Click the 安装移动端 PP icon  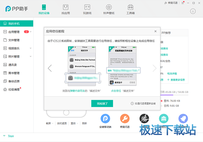105,118
